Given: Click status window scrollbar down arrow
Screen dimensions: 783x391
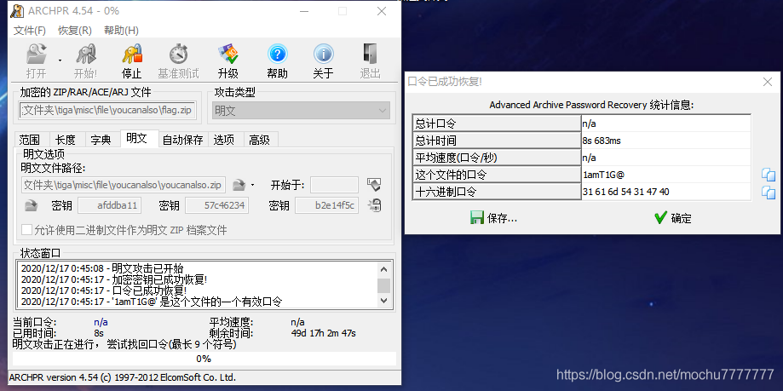Looking at the screenshot, I should coord(383,300).
